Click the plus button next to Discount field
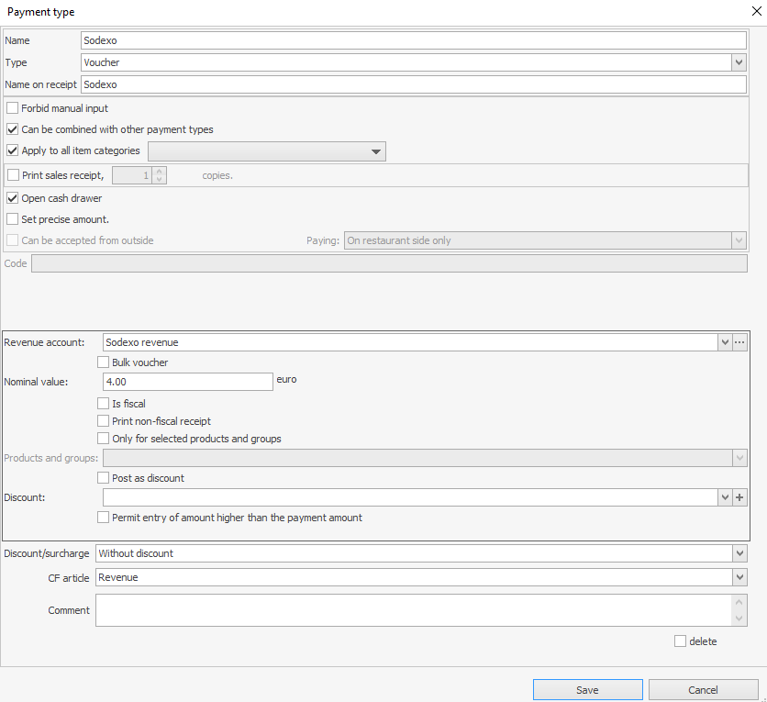767x702 pixels. pos(740,497)
